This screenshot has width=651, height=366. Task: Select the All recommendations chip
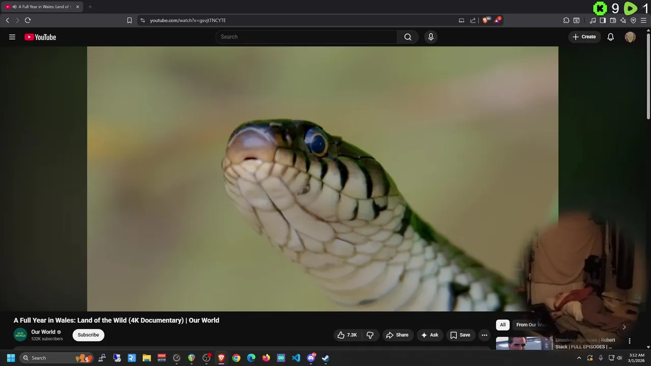[502, 325]
